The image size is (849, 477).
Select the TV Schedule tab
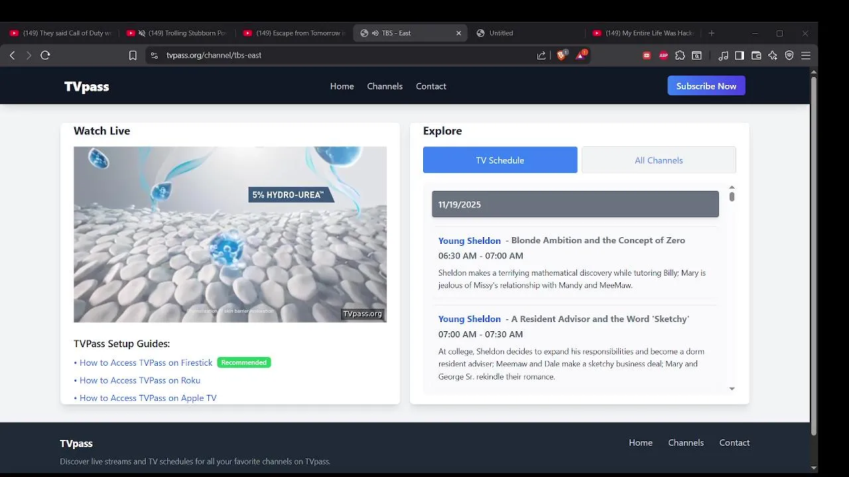pyautogui.click(x=500, y=160)
